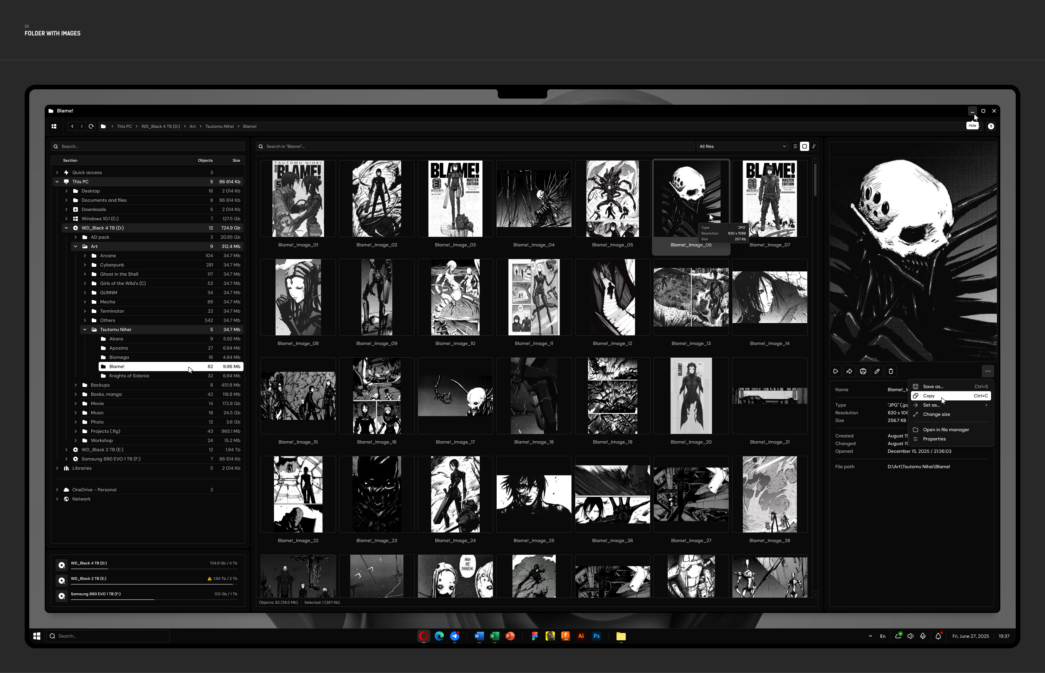This screenshot has height=673, width=1045.
Task: Toggle the large thumbnail grid view
Action: 805,146
